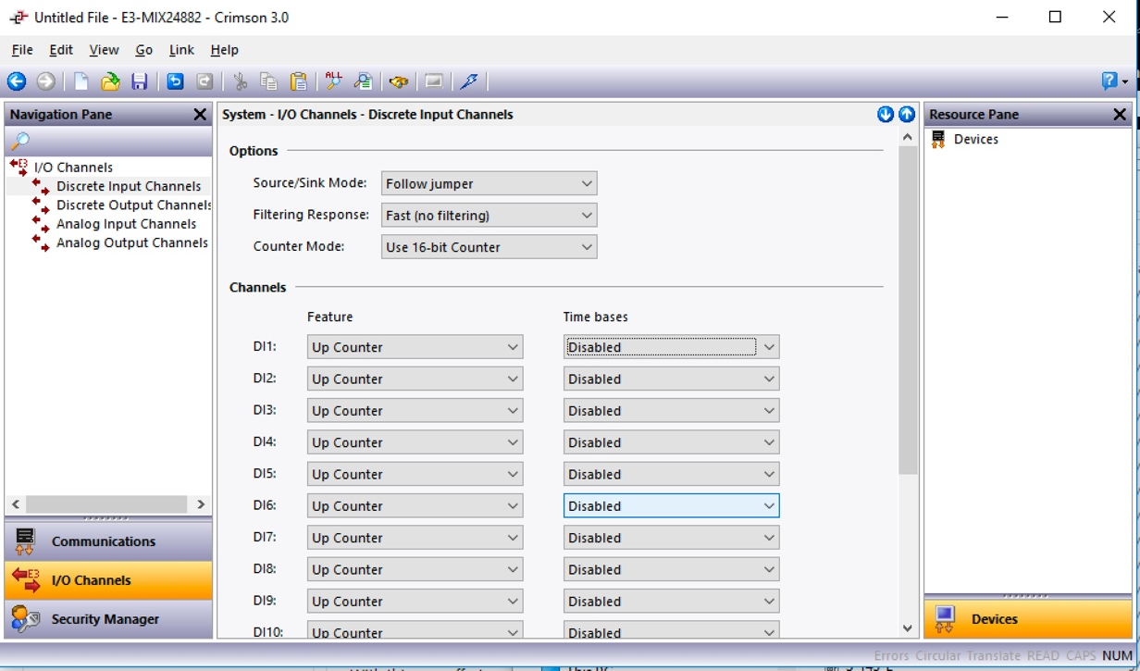This screenshot has width=1140, height=671.
Task: Open the Counter Mode dropdown
Action: pyautogui.click(x=489, y=247)
